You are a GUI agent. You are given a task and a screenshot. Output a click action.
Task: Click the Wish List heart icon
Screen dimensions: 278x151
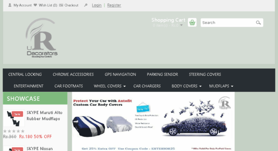tap(35, 5)
